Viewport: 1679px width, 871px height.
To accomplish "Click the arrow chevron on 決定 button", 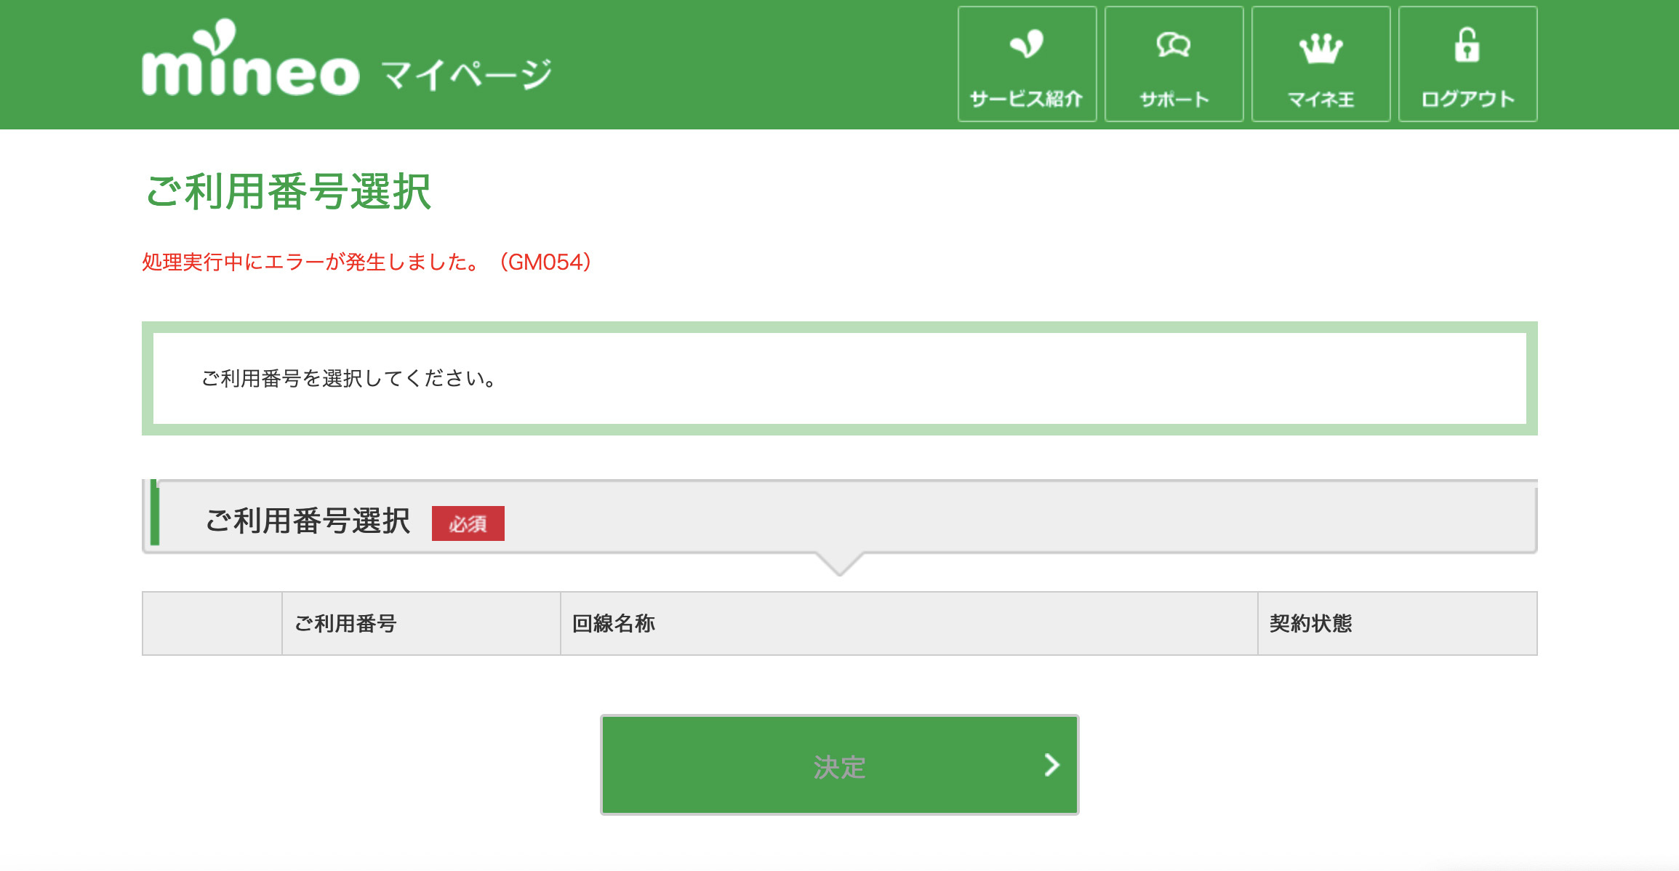I will (x=1051, y=765).
